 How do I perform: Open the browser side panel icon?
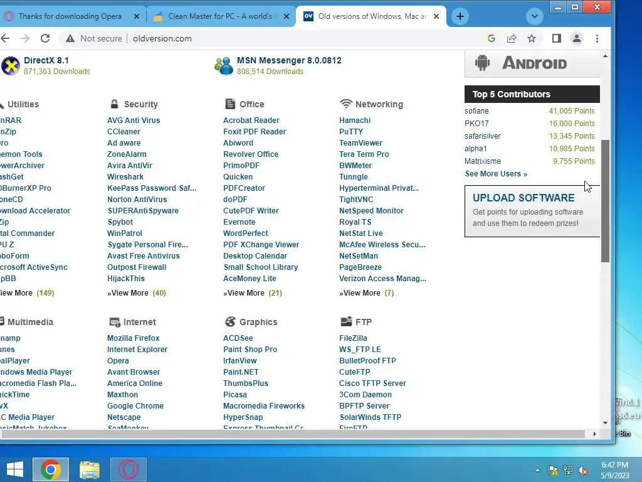(557, 38)
